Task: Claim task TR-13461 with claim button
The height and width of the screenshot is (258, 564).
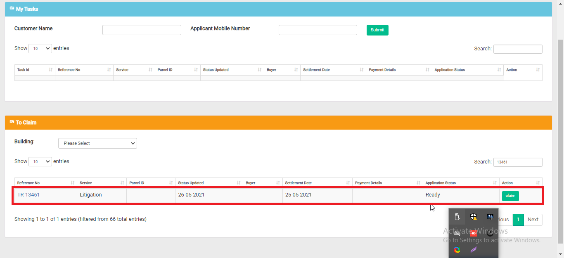Action: (x=510, y=196)
